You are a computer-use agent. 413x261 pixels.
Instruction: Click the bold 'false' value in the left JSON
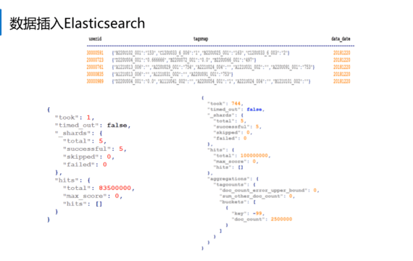pos(117,125)
